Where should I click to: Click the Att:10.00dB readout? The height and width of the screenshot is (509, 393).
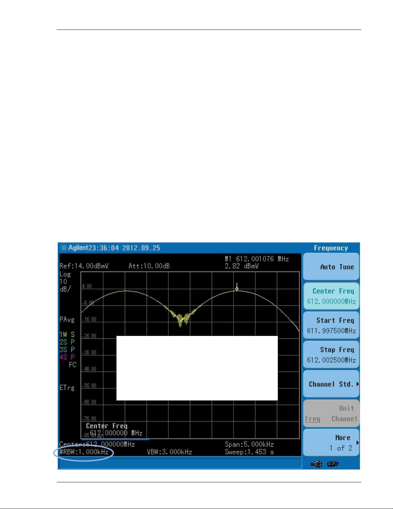149,266
